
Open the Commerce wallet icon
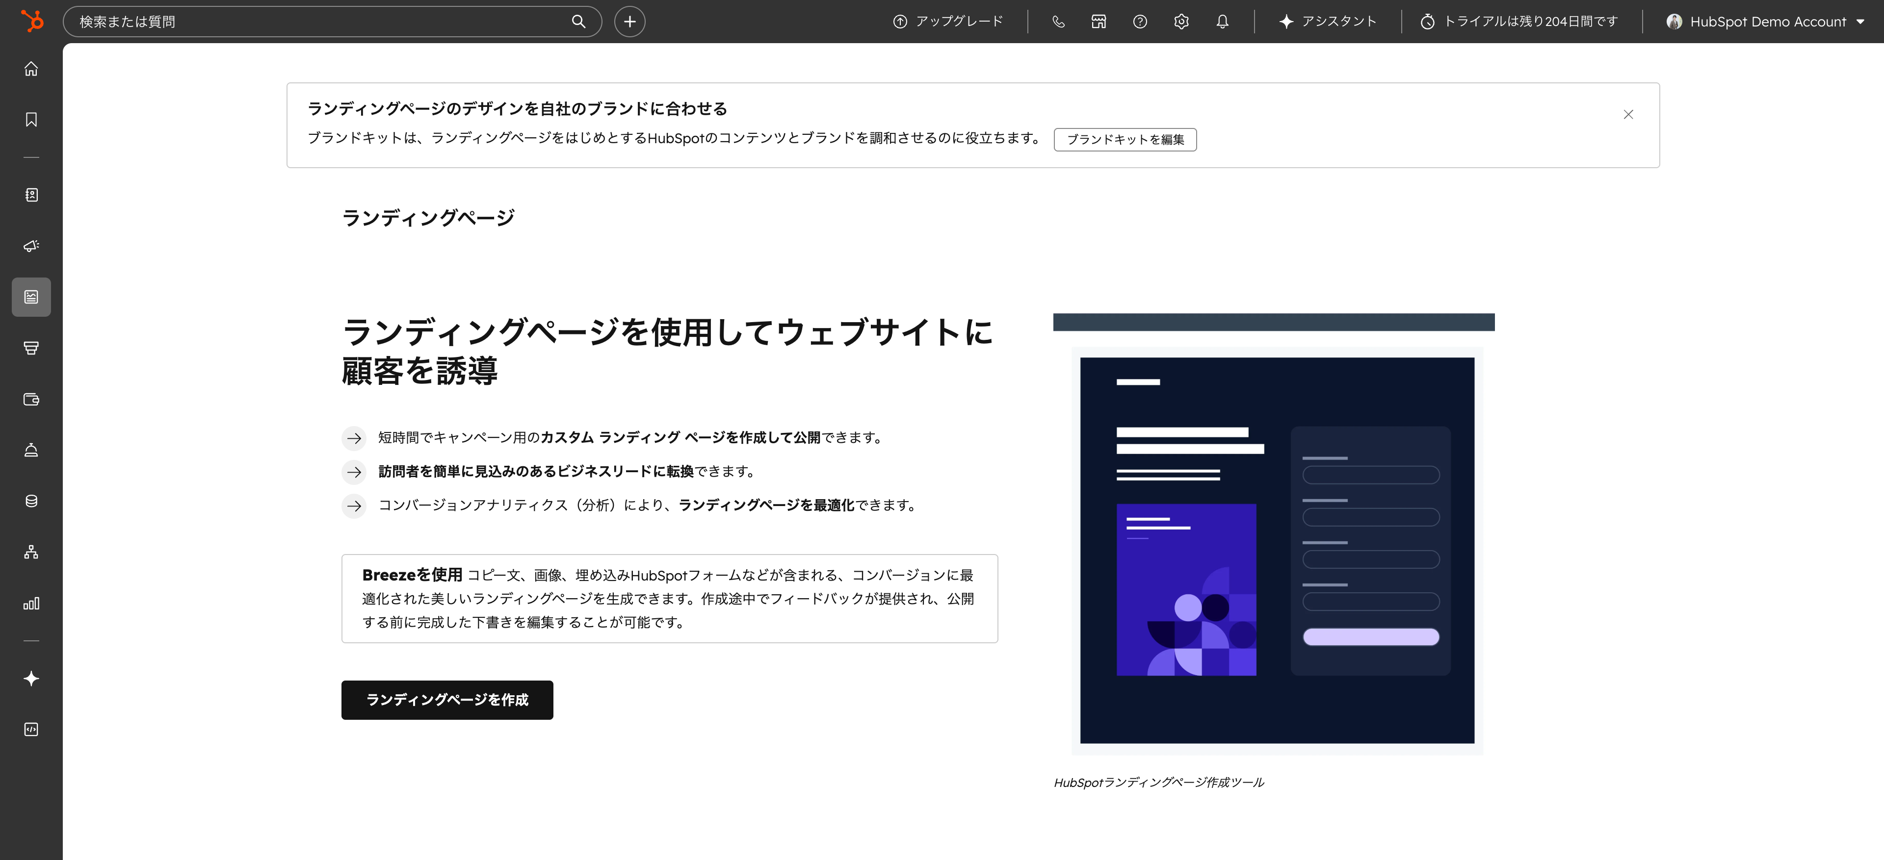click(31, 399)
